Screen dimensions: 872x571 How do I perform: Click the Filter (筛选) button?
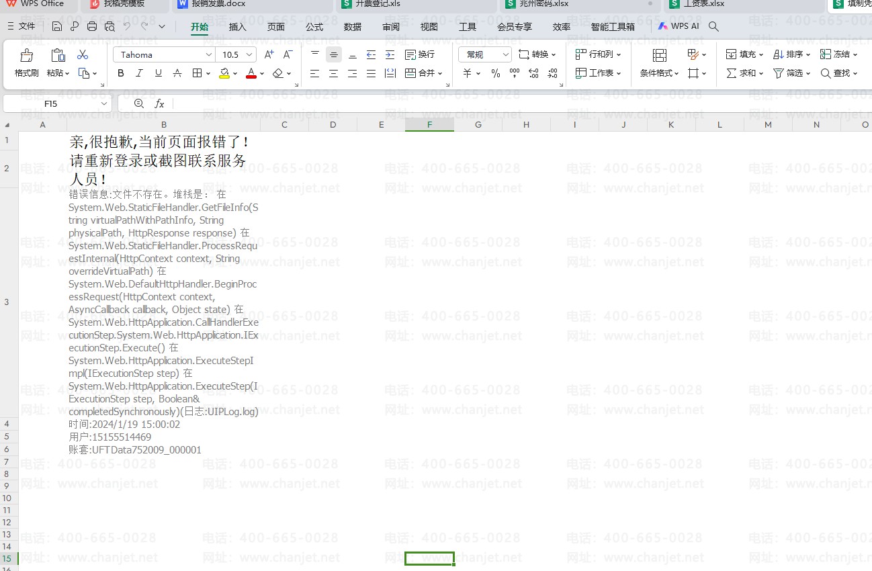tap(792, 73)
